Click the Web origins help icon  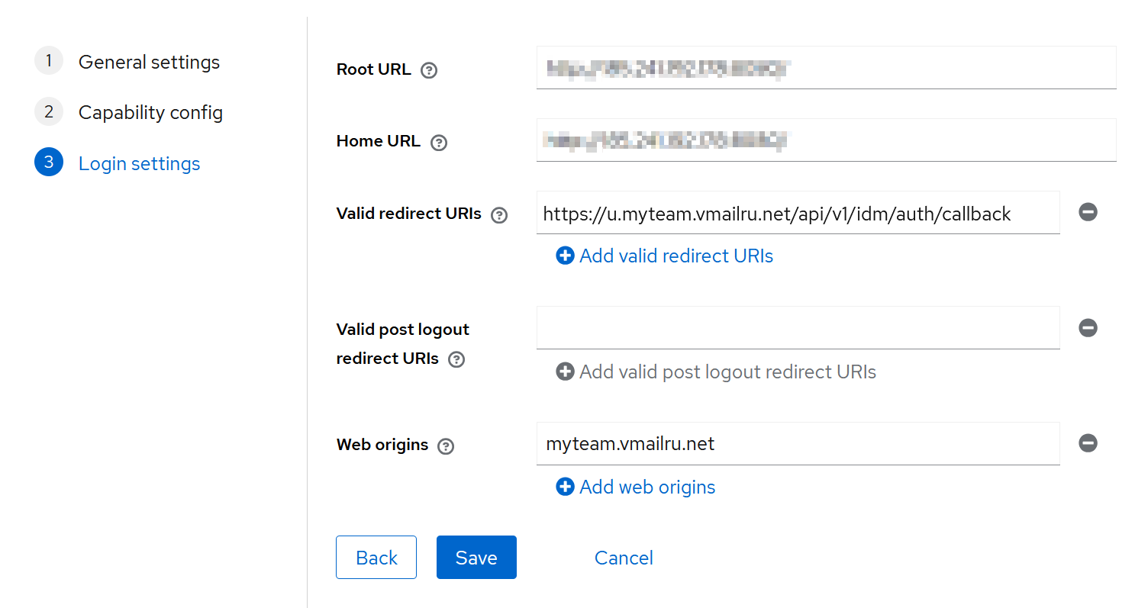pos(446,446)
